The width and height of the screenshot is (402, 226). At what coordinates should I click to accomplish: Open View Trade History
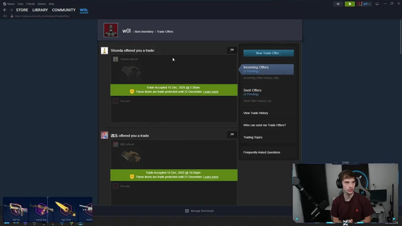pyautogui.click(x=256, y=113)
